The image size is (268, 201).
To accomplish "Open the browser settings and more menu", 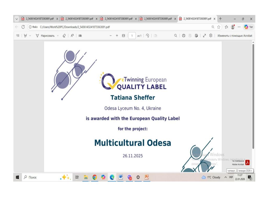I will point(239,27).
